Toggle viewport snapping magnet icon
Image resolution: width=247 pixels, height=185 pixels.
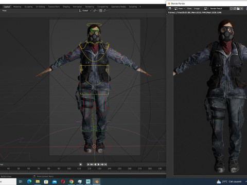pyautogui.click(x=101, y=11)
